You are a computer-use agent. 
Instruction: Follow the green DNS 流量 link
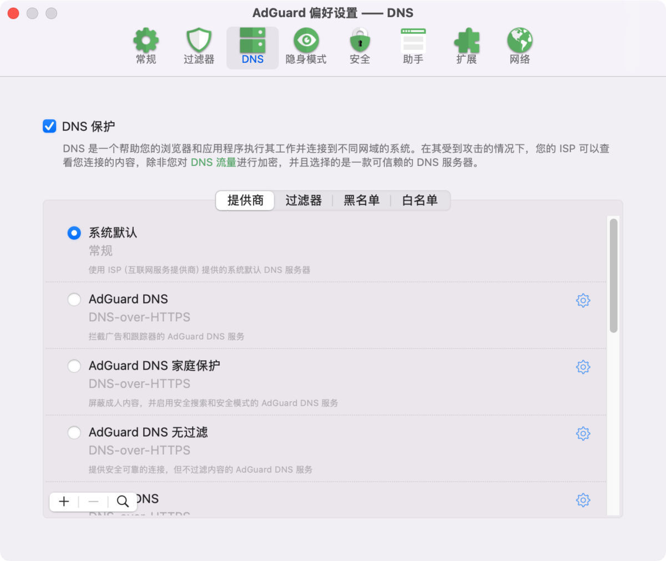[x=214, y=163]
